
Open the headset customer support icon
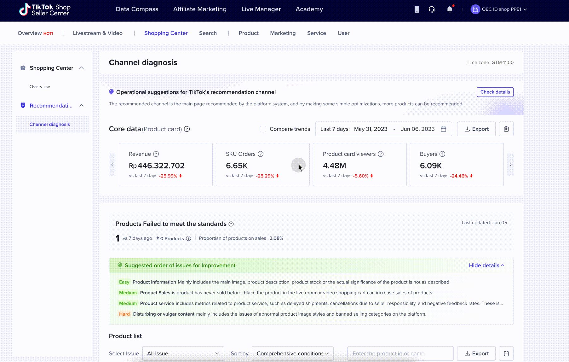click(x=432, y=9)
